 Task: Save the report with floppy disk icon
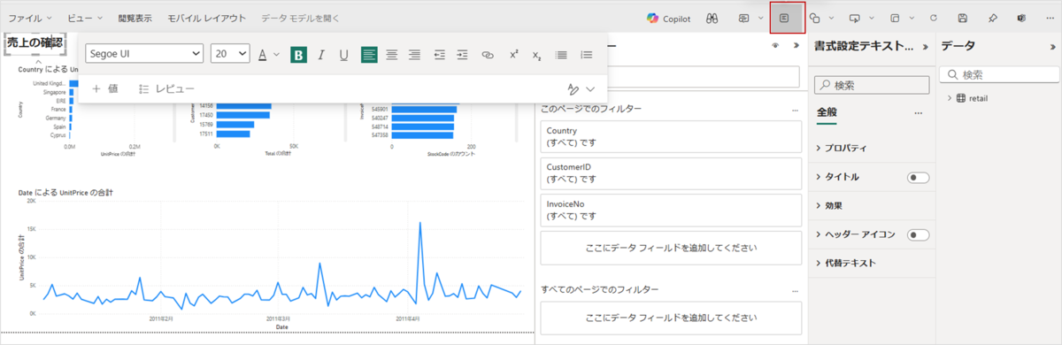[963, 18]
